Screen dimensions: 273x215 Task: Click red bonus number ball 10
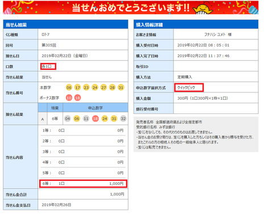point(69,98)
